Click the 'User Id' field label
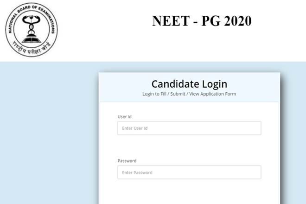The image size is (306, 204). pyautogui.click(x=125, y=117)
